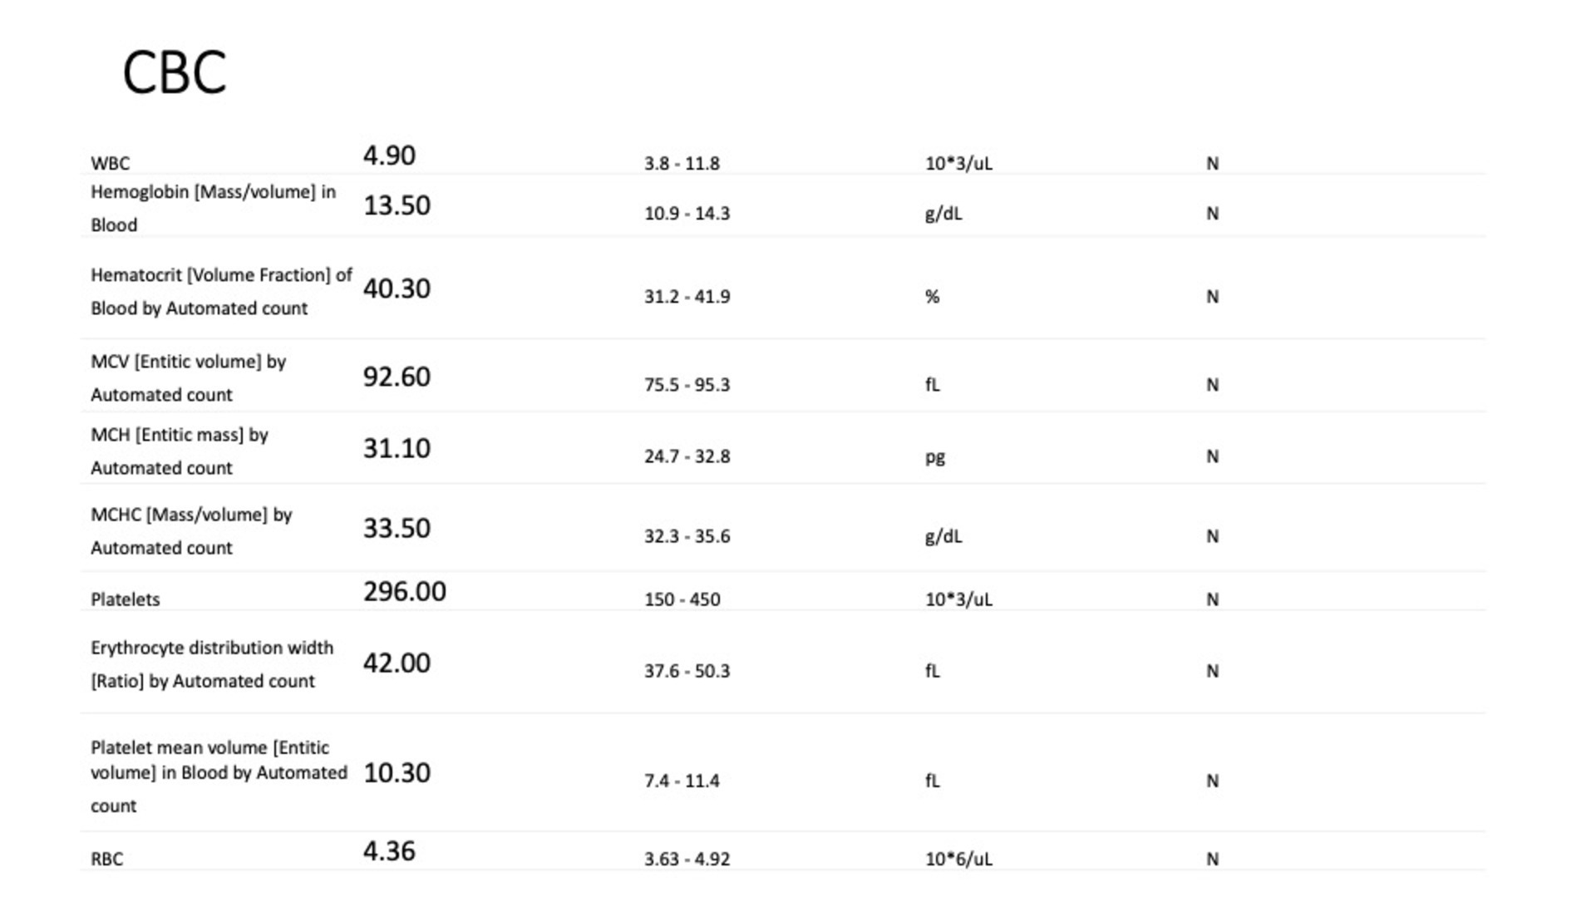Select the Erythrocyte distribution width value 42.00
1596x897 pixels.
point(397,663)
